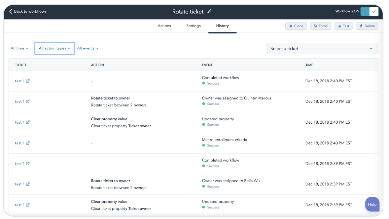The image size is (389, 219).
Task: Open the All events filter dropdown
Action: coord(88,48)
